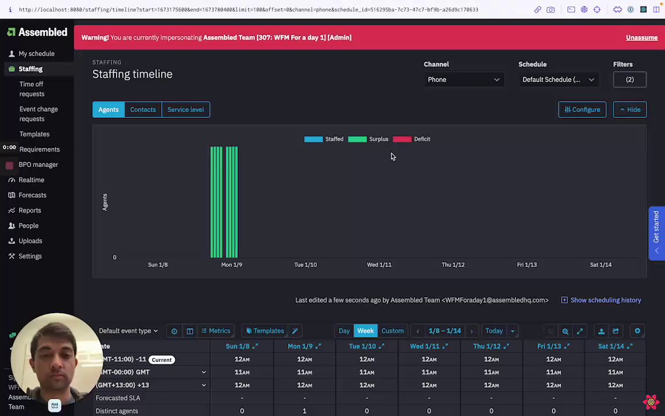Click the pencil edit icon next to Templates
The width and height of the screenshot is (665, 416).
pos(295,331)
